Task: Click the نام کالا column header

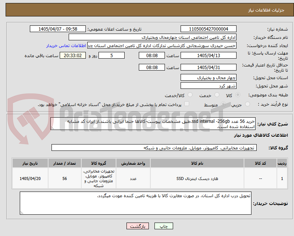Action: click(x=197, y=163)
